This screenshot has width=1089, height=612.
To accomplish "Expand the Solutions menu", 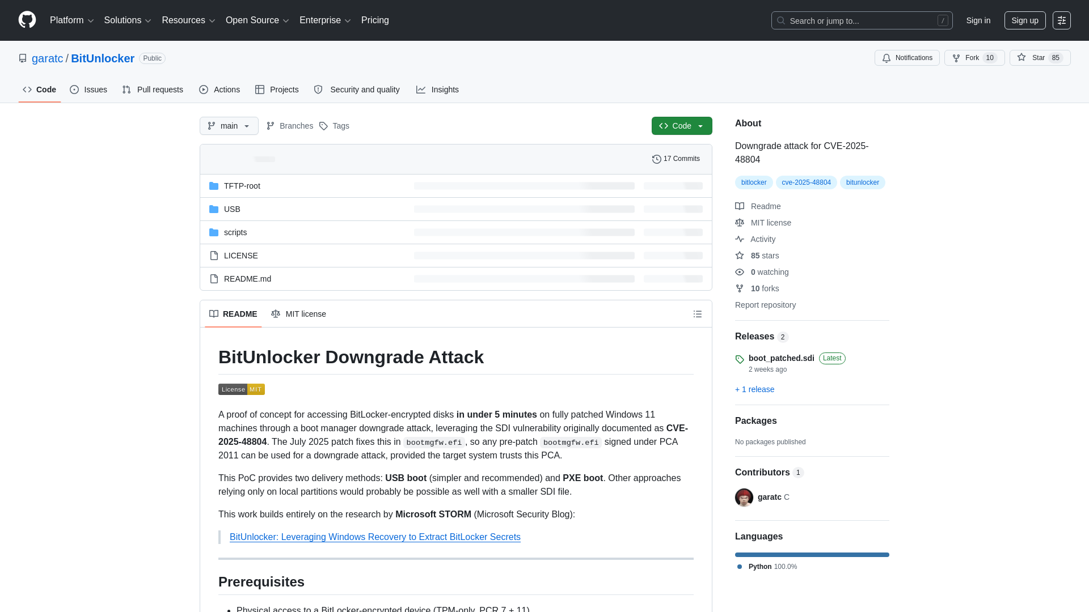I will 128,20.
